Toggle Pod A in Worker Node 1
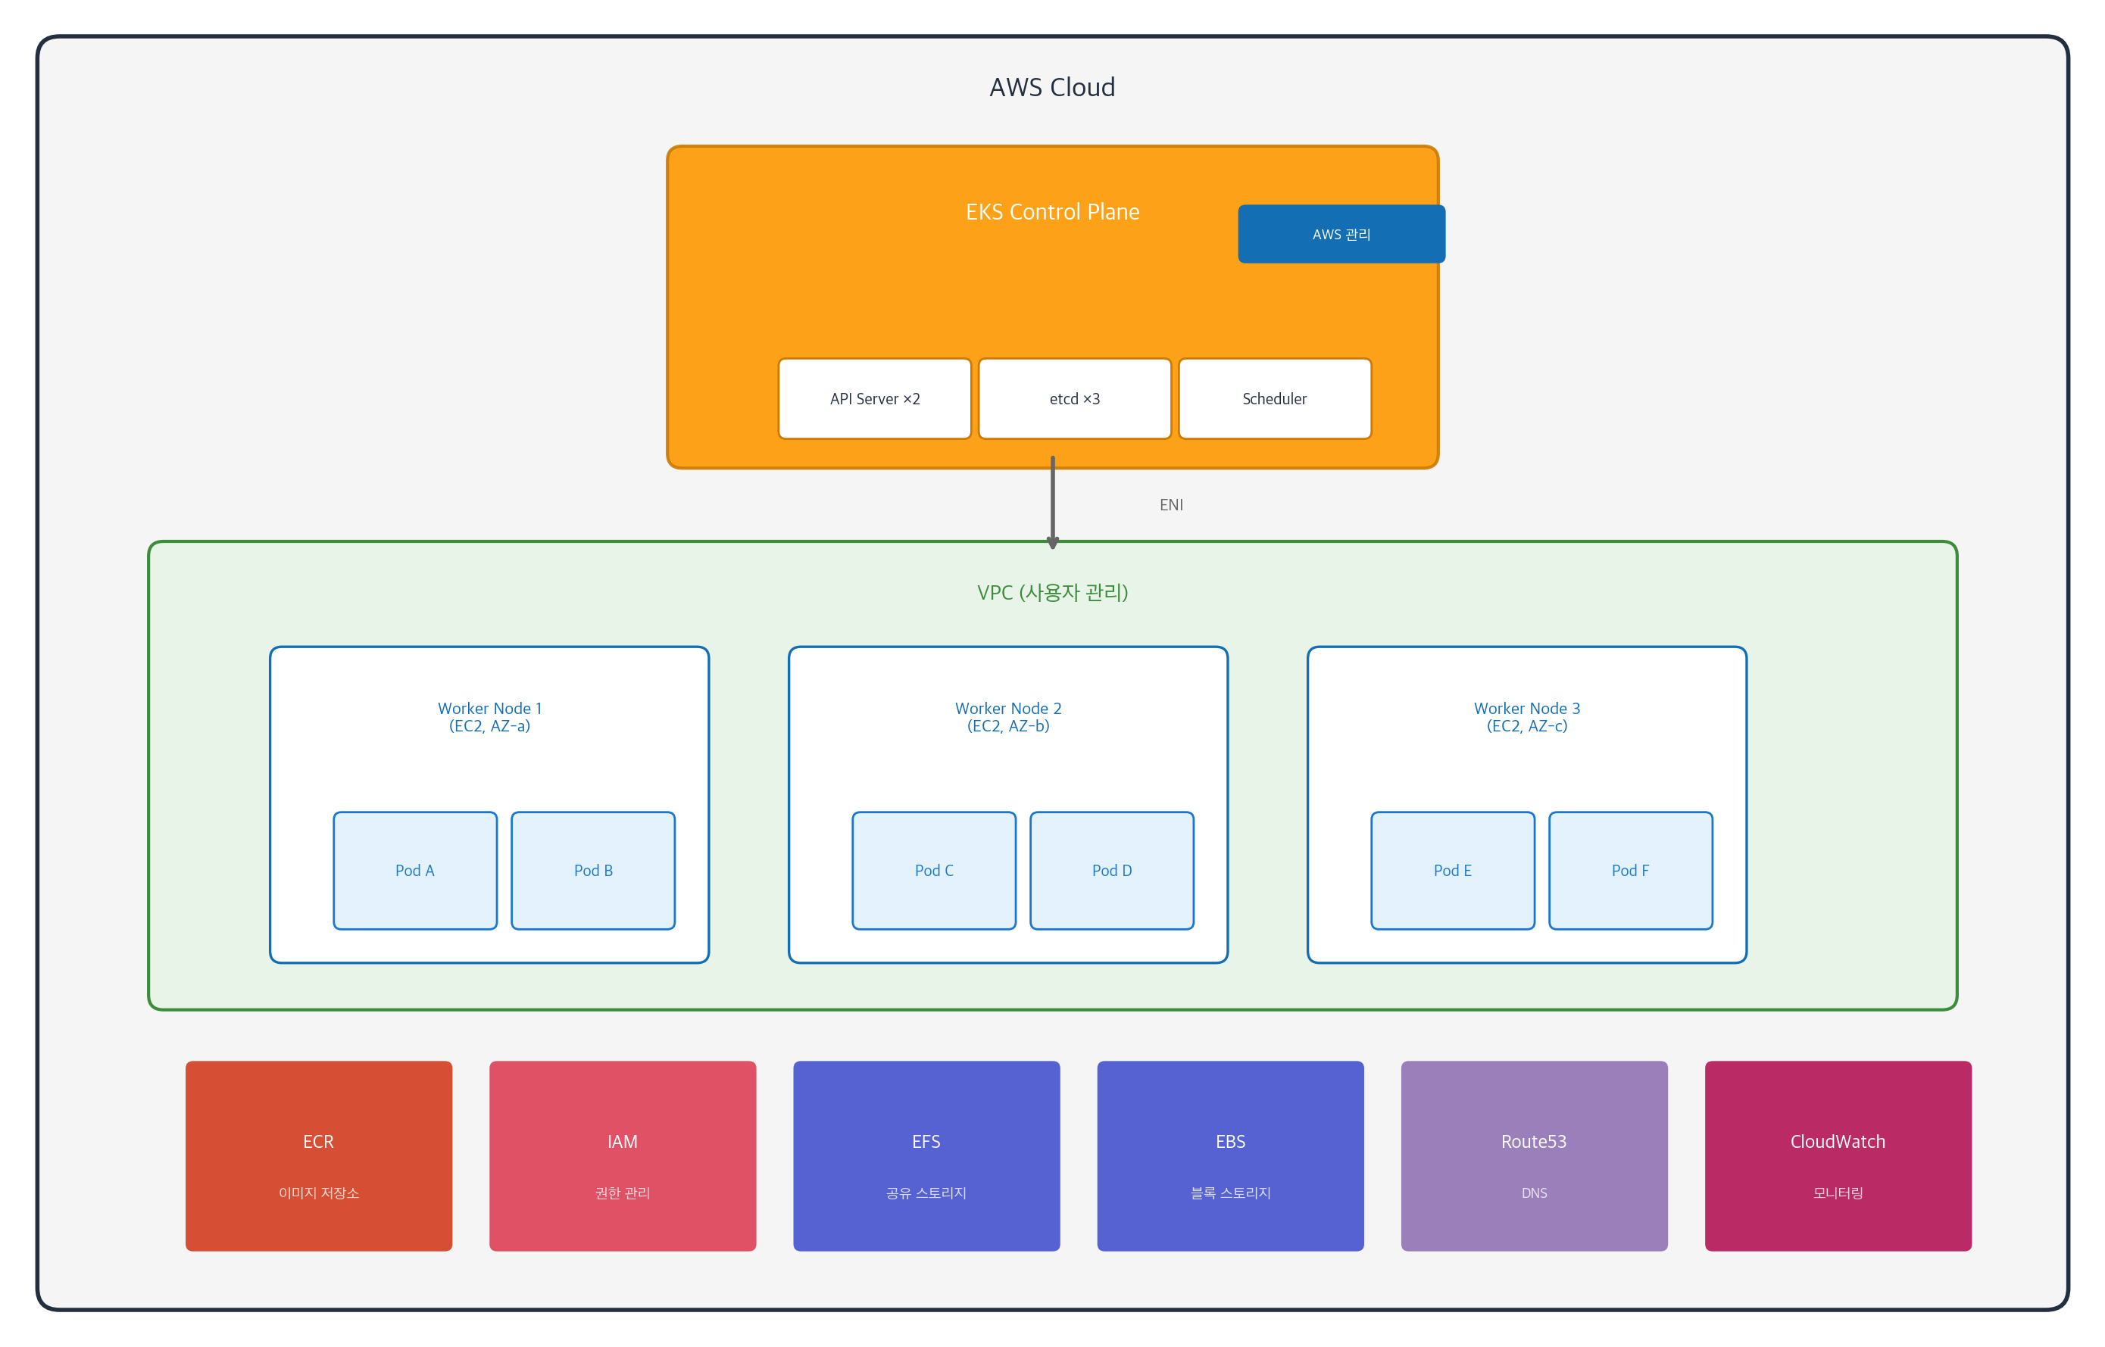Screen dimensions: 2105x1347 (x=414, y=870)
